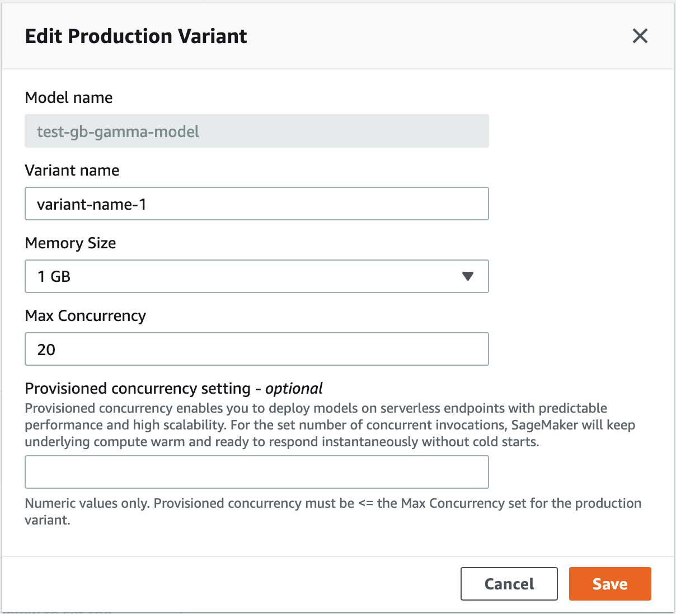This screenshot has width=676, height=614.
Task: Click the disabled test-gb-gamma-model field
Action: coord(257,131)
